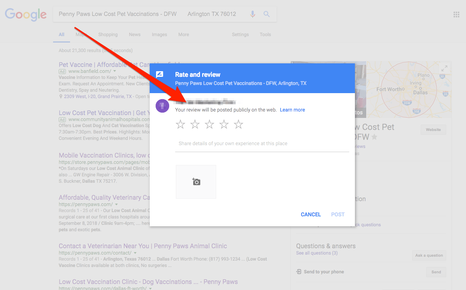466x290 pixels.
Task: Click the Send to your phone icon
Action: (299, 272)
